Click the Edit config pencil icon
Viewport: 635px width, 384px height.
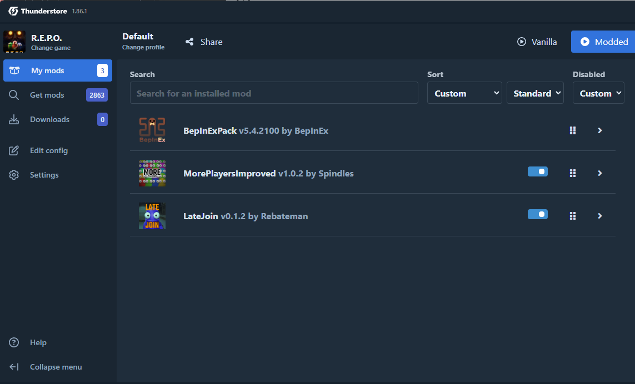tap(14, 150)
